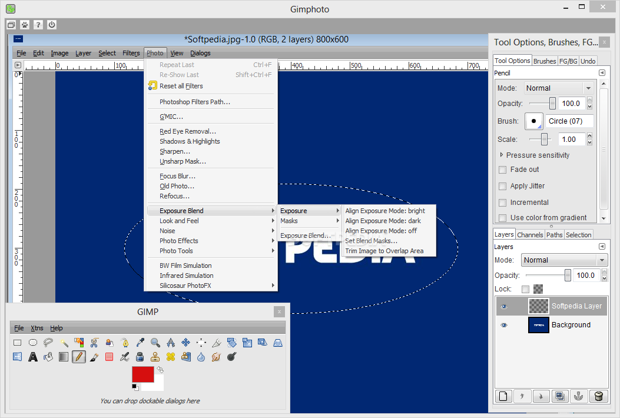Select the Scissors Select tool
This screenshot has width=620, height=418.
[x=94, y=343]
